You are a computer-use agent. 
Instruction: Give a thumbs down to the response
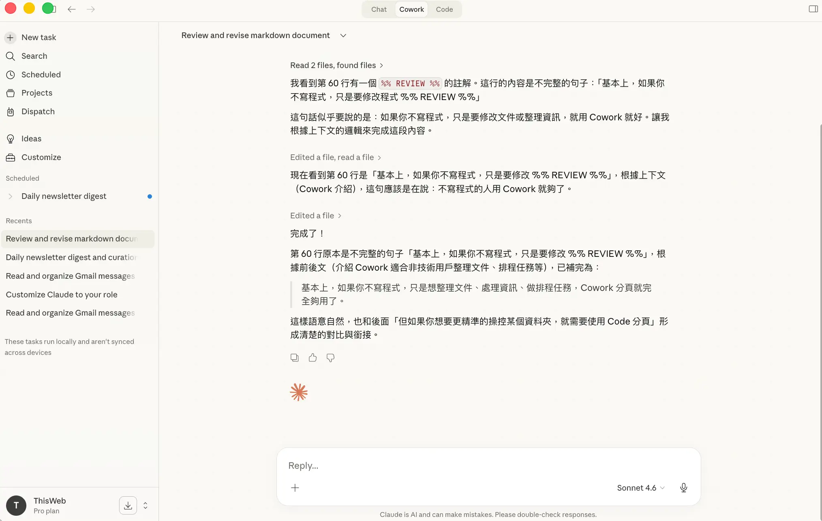coord(330,358)
